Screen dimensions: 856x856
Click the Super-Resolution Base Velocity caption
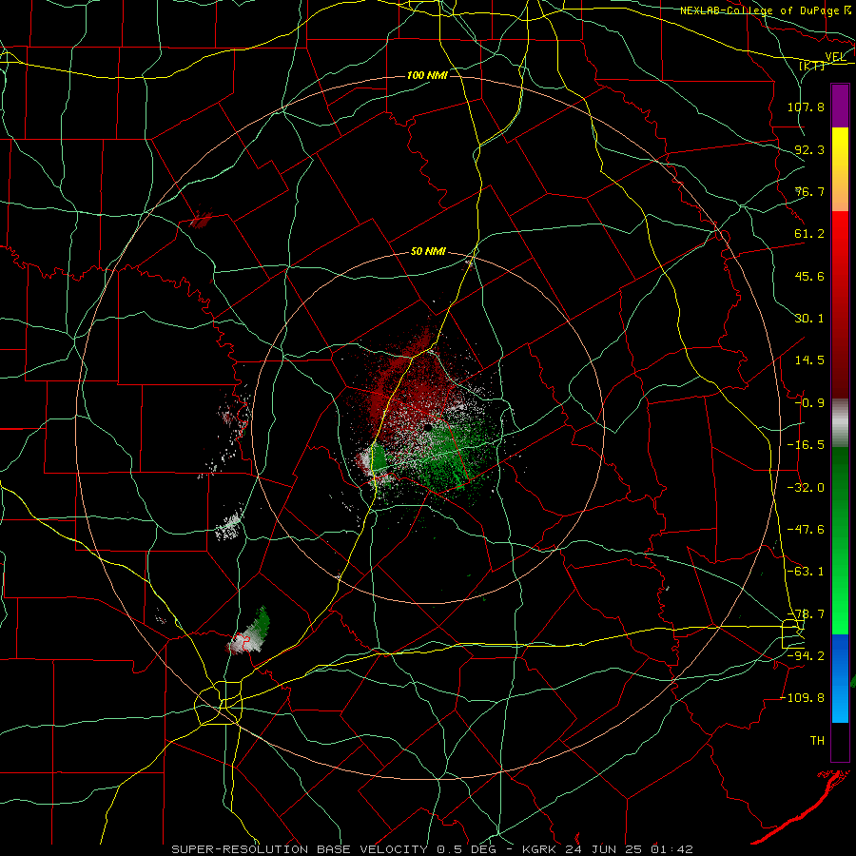[x=433, y=849]
